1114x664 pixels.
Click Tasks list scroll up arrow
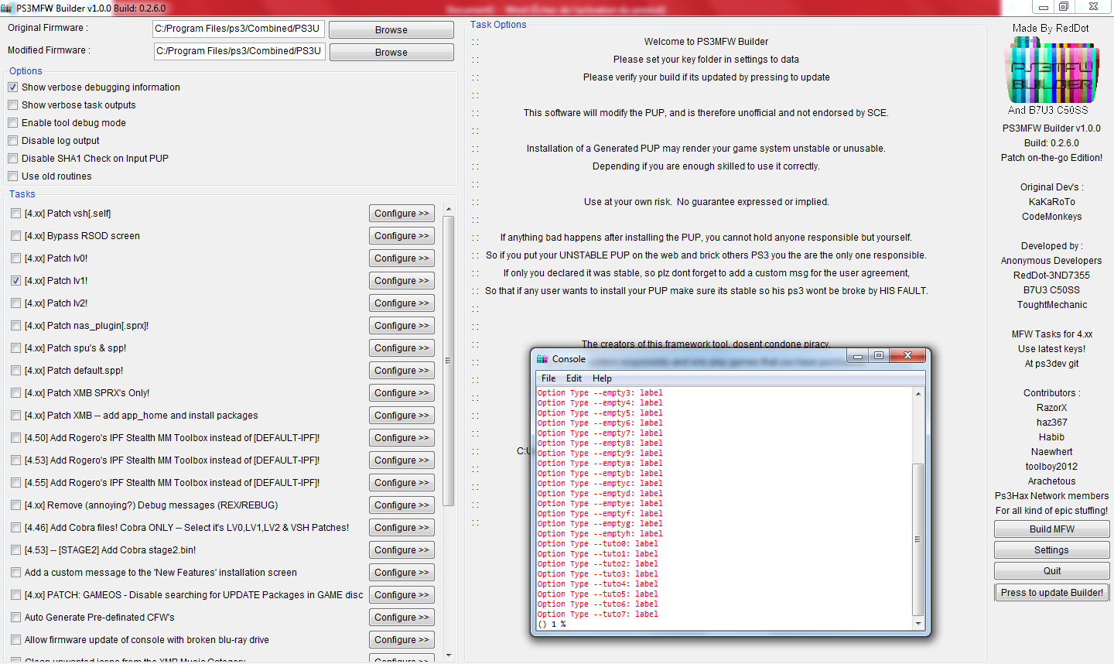pyautogui.click(x=449, y=210)
